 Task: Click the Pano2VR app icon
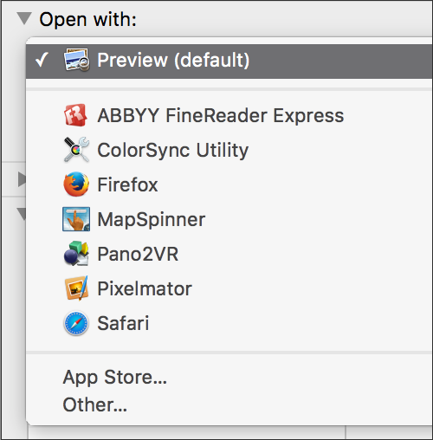(x=76, y=254)
